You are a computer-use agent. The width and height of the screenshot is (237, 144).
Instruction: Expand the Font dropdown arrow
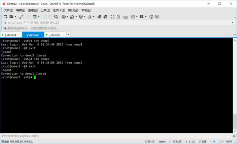point(93,17)
